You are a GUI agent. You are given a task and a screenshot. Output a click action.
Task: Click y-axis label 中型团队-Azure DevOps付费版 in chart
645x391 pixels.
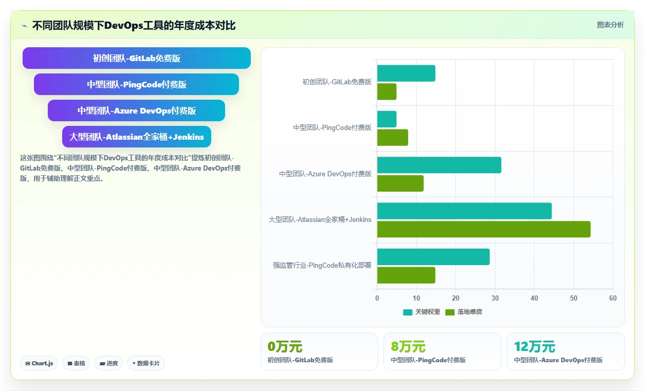tap(325, 174)
